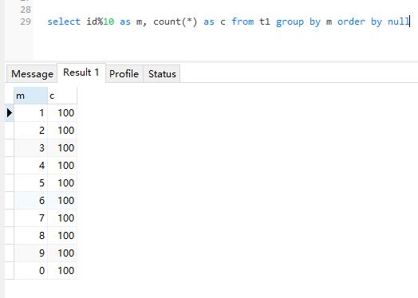Screen dimensions: 418x298
Task: Open the Status tab
Action: pyautogui.click(x=162, y=74)
